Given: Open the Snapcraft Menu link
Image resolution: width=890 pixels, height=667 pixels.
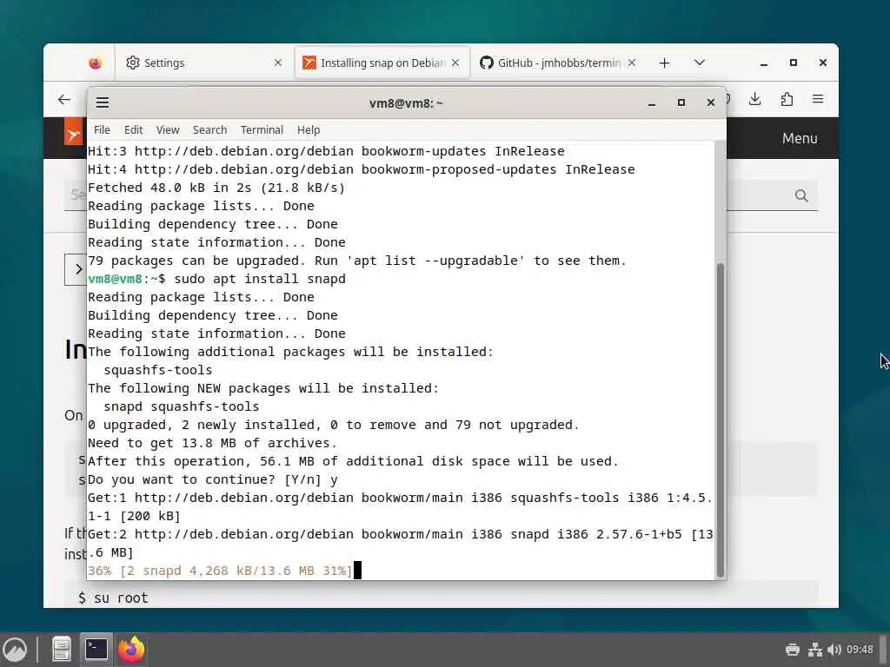Looking at the screenshot, I should tap(800, 138).
